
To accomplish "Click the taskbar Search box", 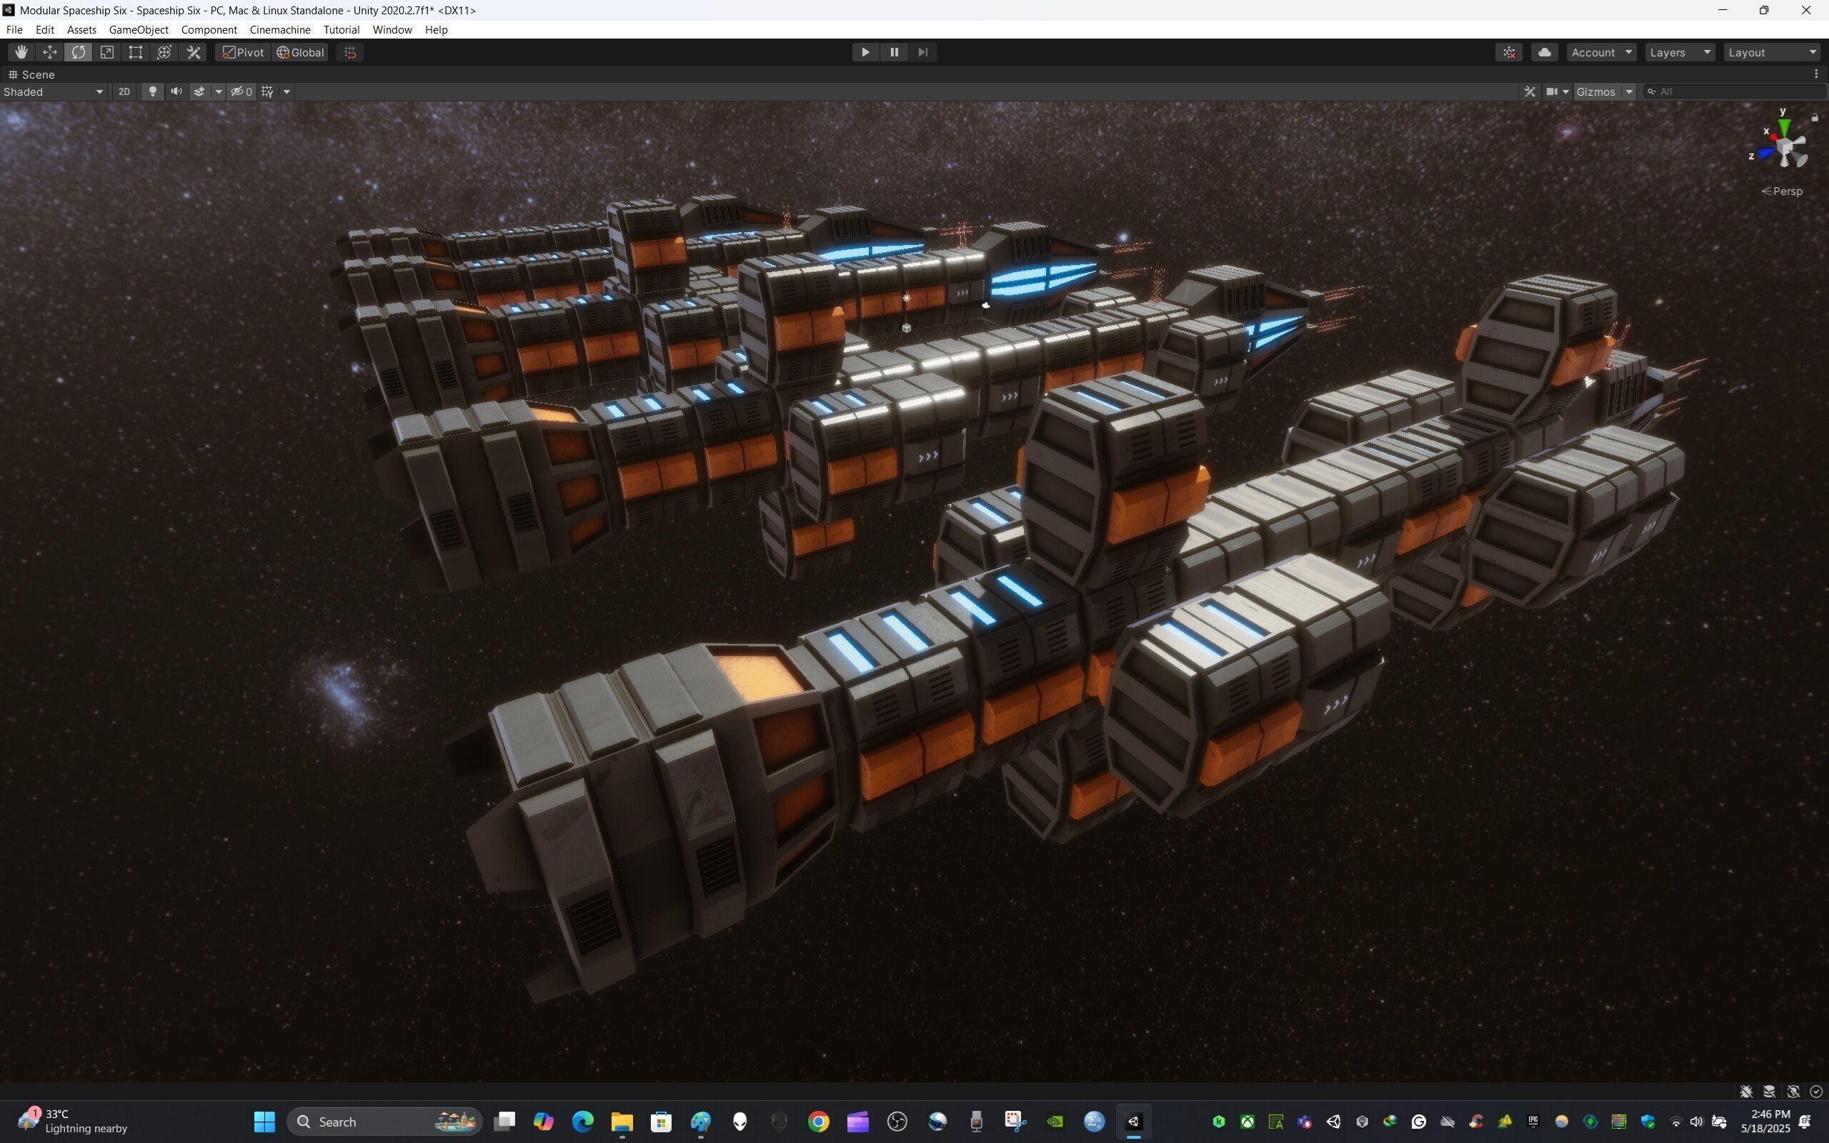I will [384, 1122].
